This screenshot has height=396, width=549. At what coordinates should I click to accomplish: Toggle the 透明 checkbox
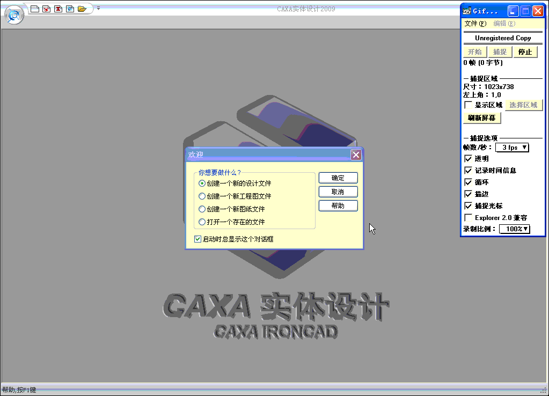point(468,159)
